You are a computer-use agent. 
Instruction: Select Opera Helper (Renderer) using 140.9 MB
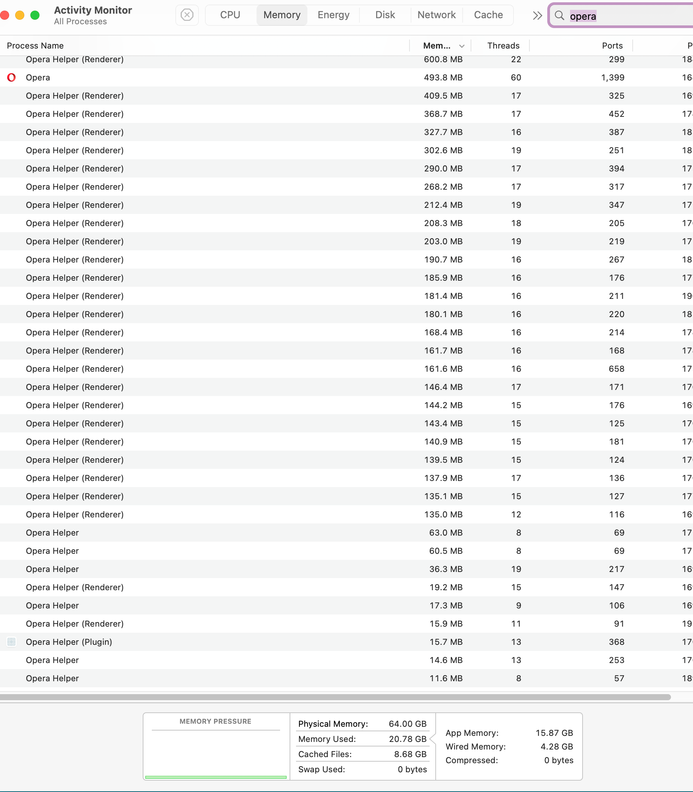(x=346, y=442)
